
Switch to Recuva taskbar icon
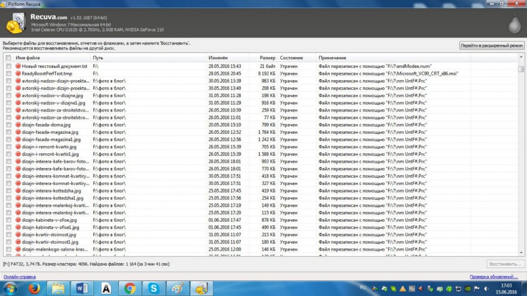pos(202,288)
